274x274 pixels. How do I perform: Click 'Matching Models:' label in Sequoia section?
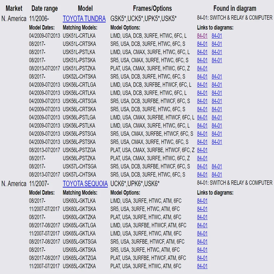click(x=80, y=193)
